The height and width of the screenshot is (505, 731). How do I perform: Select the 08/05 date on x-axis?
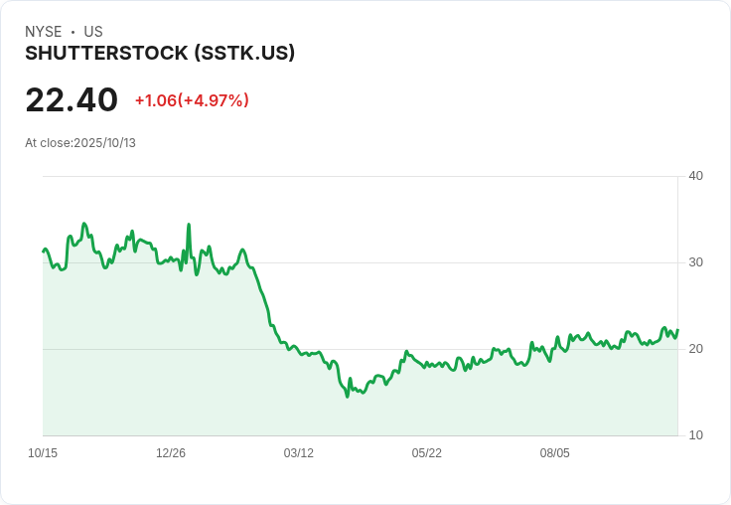(554, 453)
